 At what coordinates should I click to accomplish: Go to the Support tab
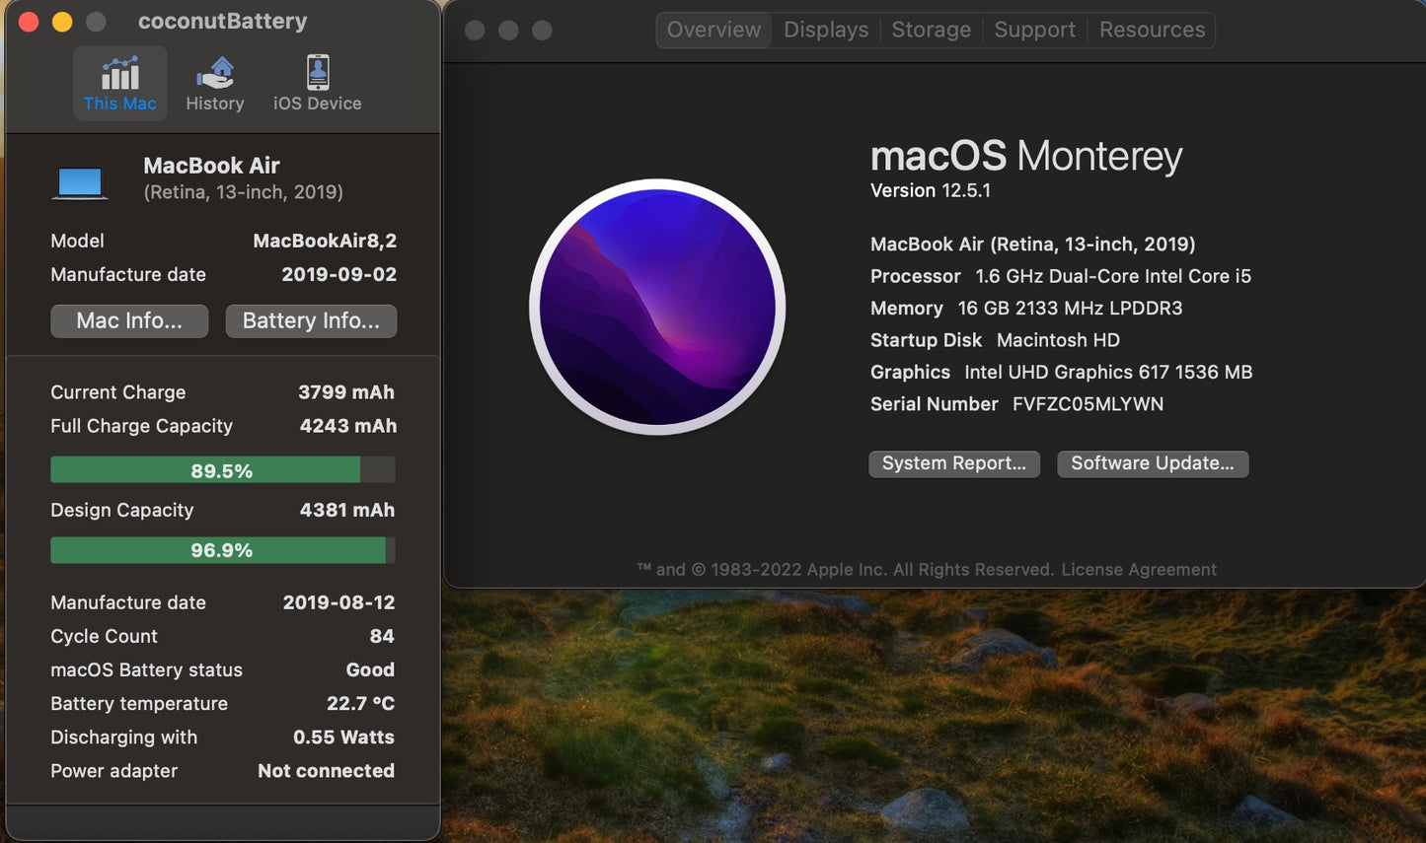tap(1034, 30)
